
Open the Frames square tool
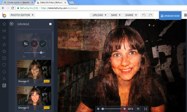(4, 58)
